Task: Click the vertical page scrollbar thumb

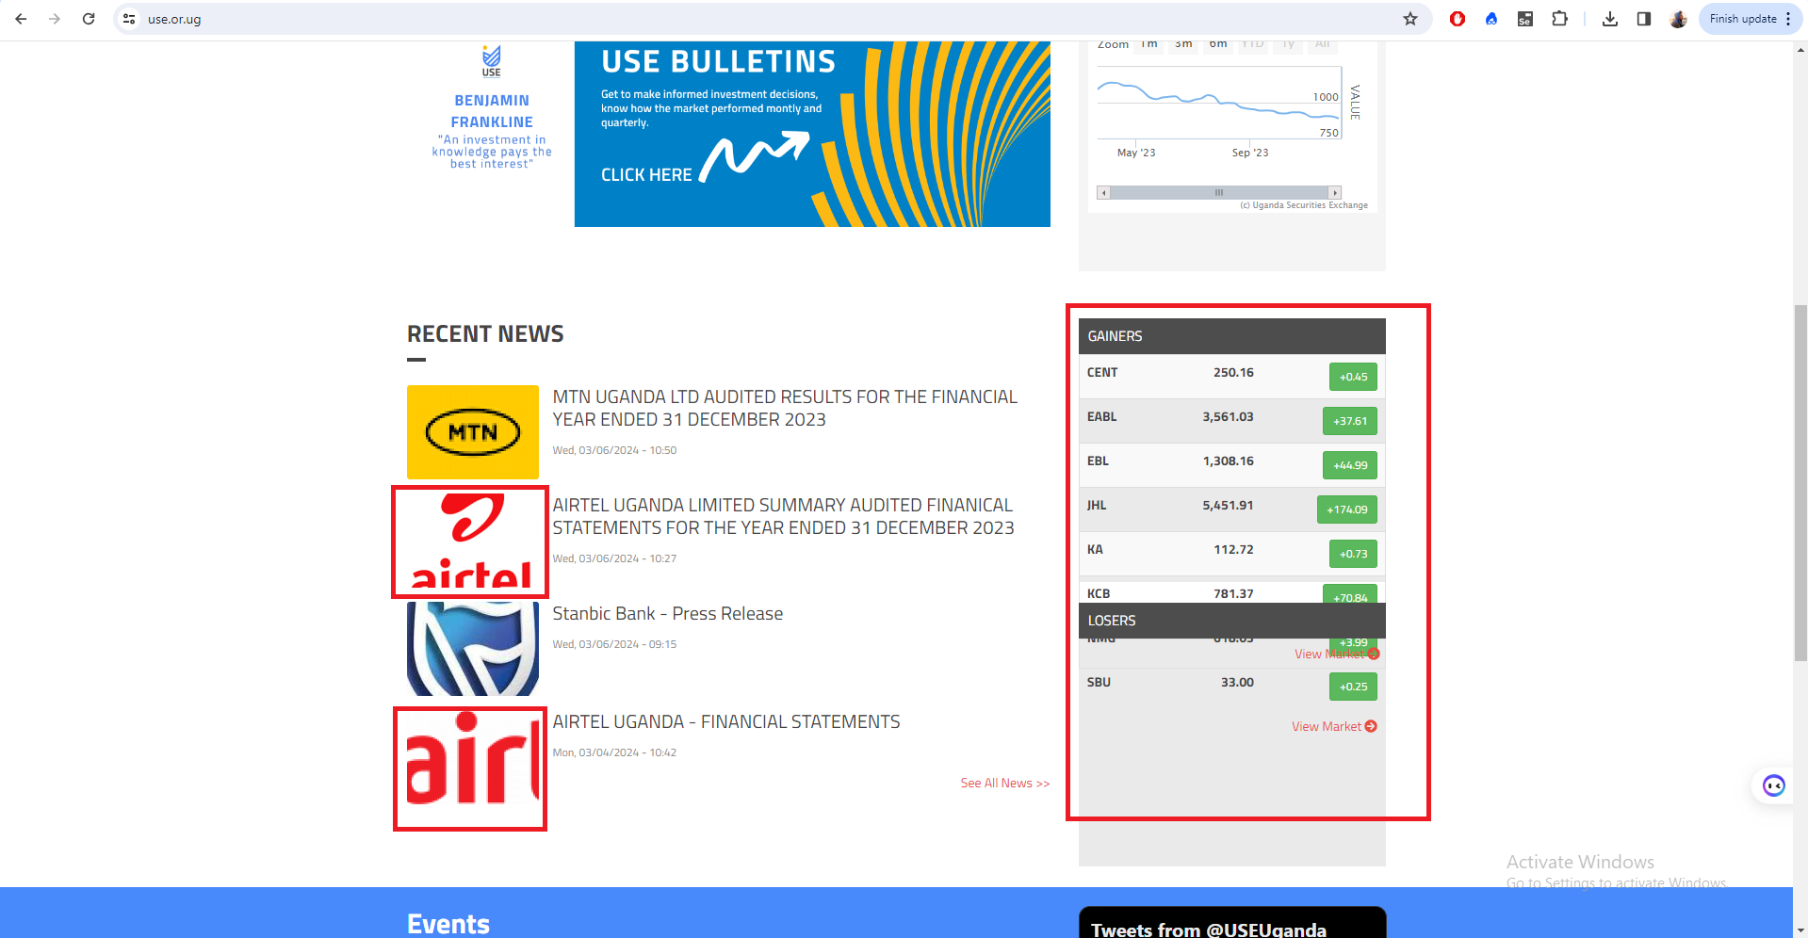Action: (x=1800, y=482)
